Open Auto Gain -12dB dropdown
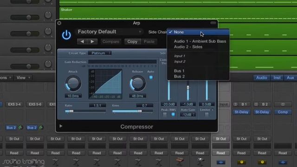Viewport: 297px width, 167px height. coord(187,115)
